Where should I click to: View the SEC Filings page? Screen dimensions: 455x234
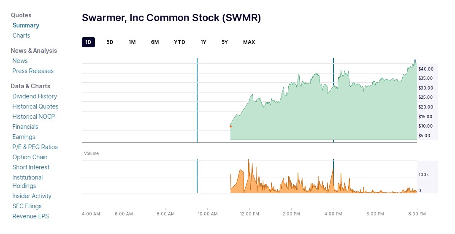pyautogui.click(x=27, y=206)
